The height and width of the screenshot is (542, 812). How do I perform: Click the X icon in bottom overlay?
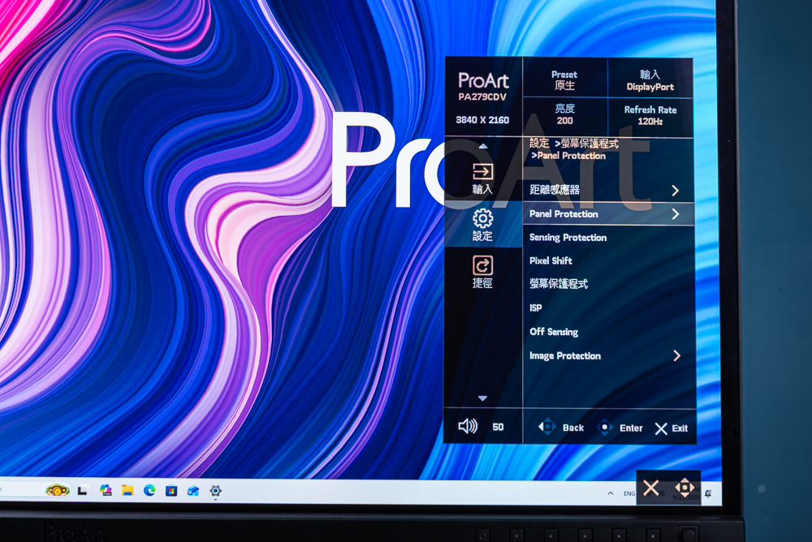(651, 488)
